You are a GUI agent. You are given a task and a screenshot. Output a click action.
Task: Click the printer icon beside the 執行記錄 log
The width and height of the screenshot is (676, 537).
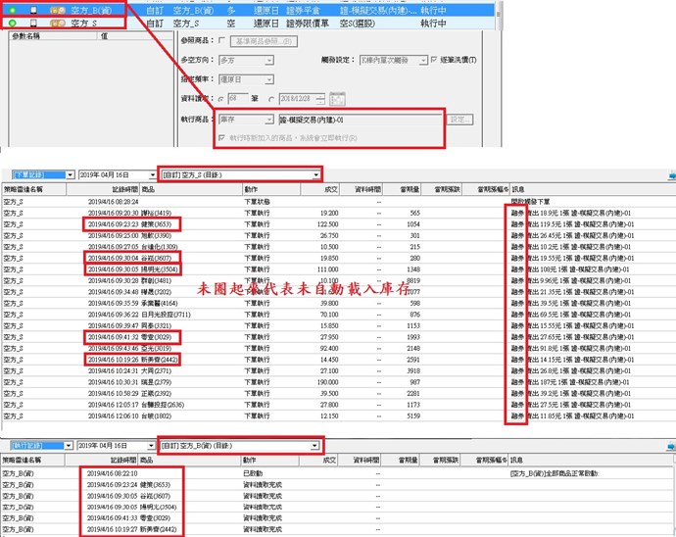click(670, 445)
